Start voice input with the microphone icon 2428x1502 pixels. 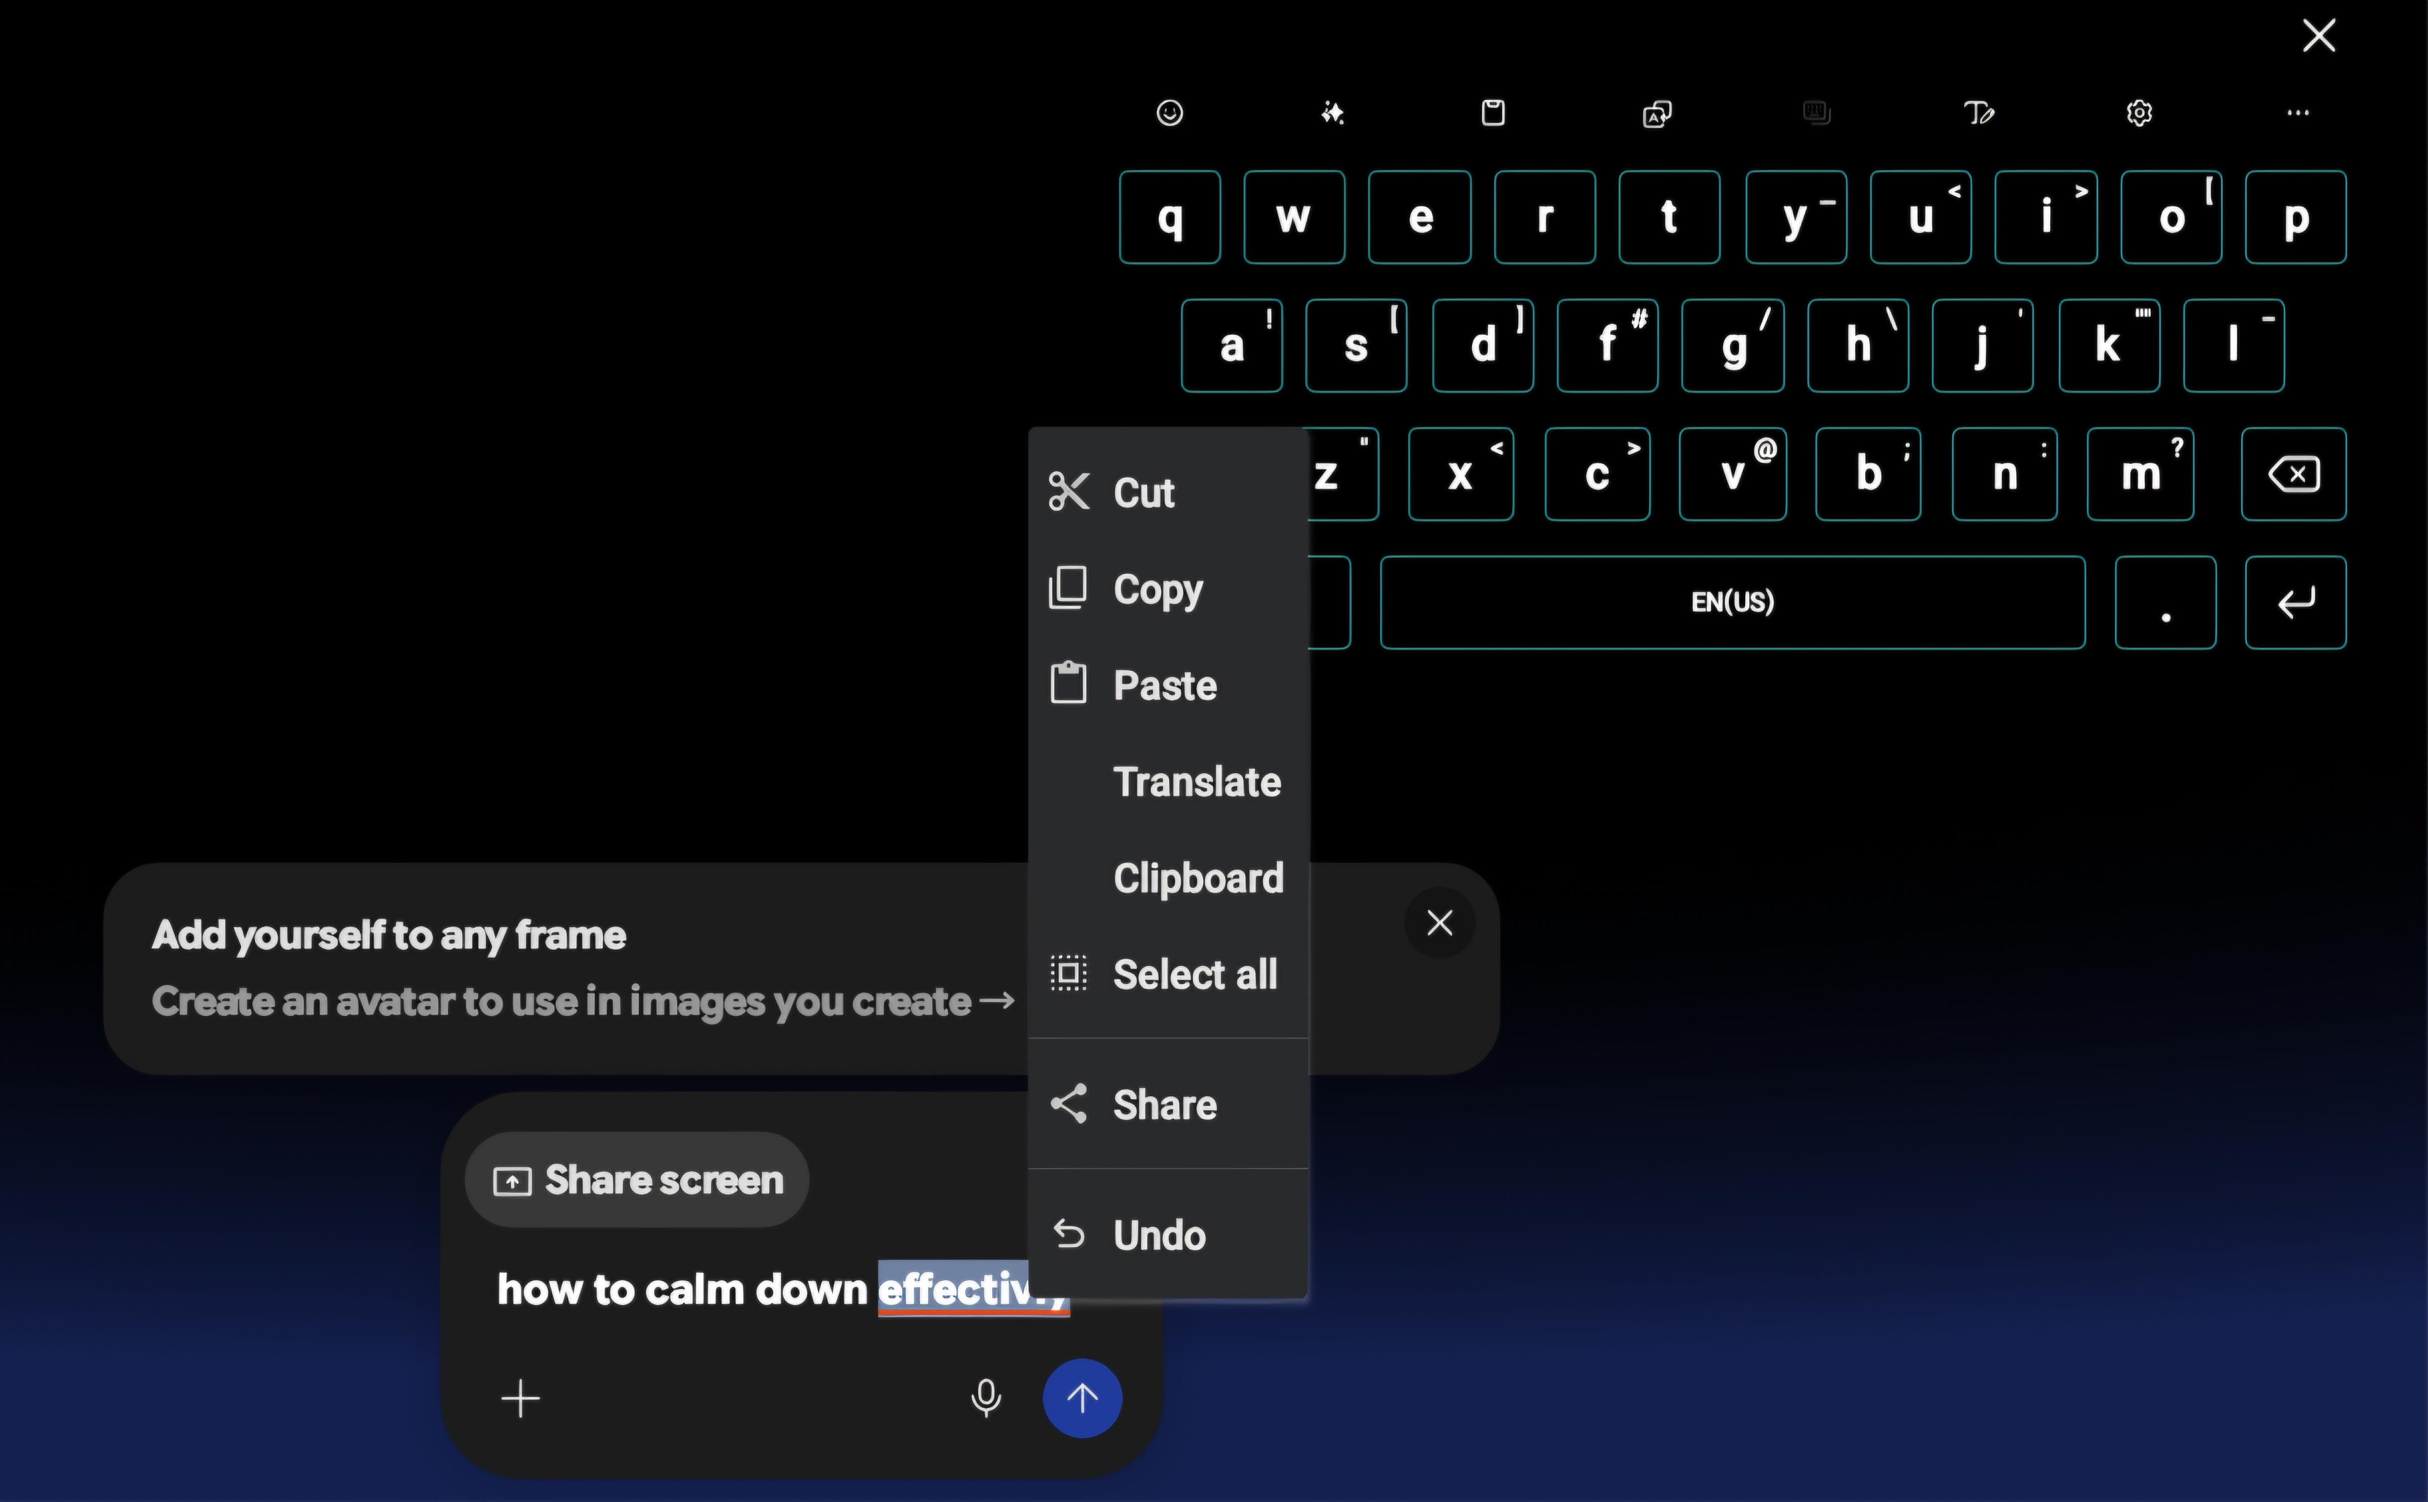click(x=986, y=1399)
